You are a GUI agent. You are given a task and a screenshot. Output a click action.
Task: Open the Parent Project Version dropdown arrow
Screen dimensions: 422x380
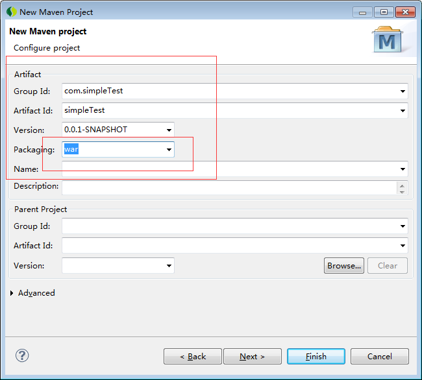(x=169, y=266)
